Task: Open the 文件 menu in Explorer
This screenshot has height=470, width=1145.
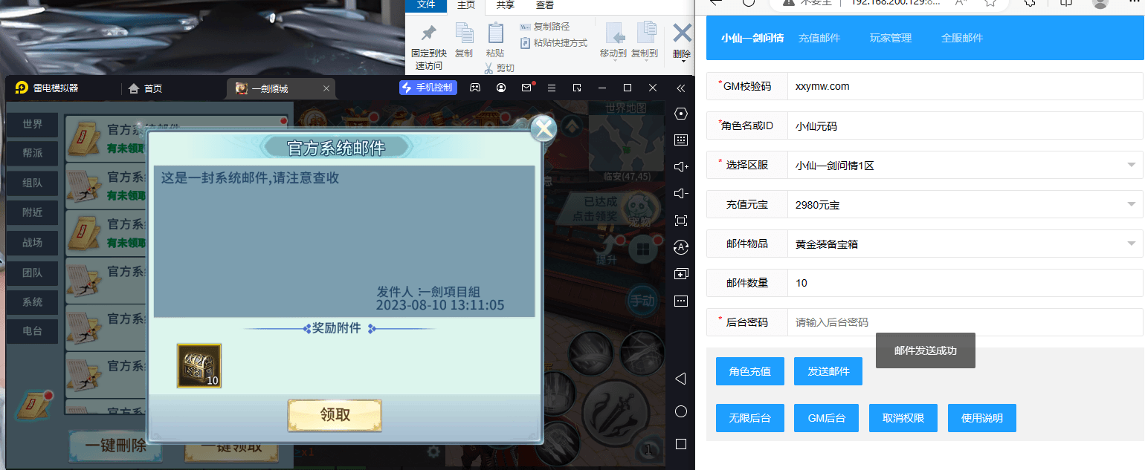Action: point(426,5)
